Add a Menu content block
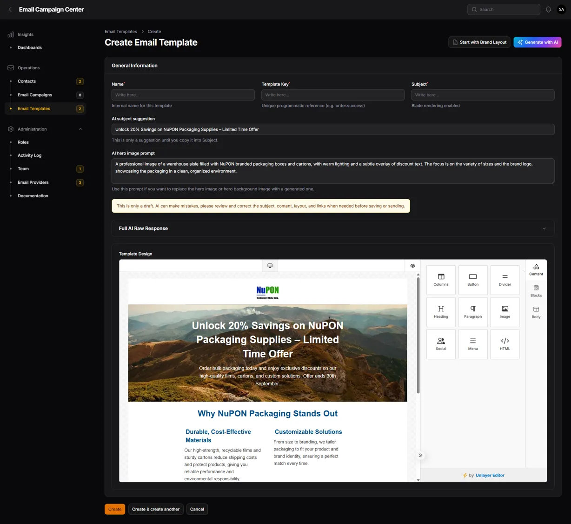This screenshot has height=524, width=571. (473, 344)
